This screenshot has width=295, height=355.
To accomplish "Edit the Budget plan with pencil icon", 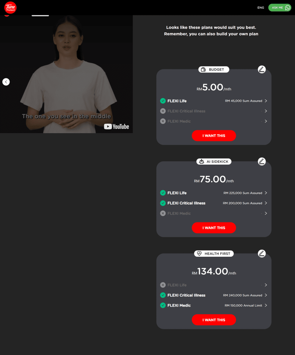I will point(261,69).
